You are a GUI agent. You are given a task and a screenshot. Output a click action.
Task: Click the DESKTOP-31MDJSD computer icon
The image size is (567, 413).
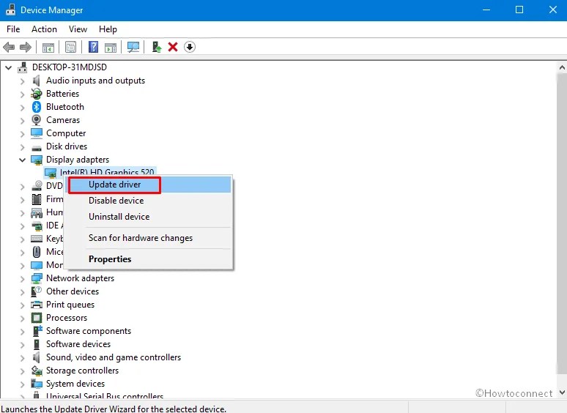[23, 67]
